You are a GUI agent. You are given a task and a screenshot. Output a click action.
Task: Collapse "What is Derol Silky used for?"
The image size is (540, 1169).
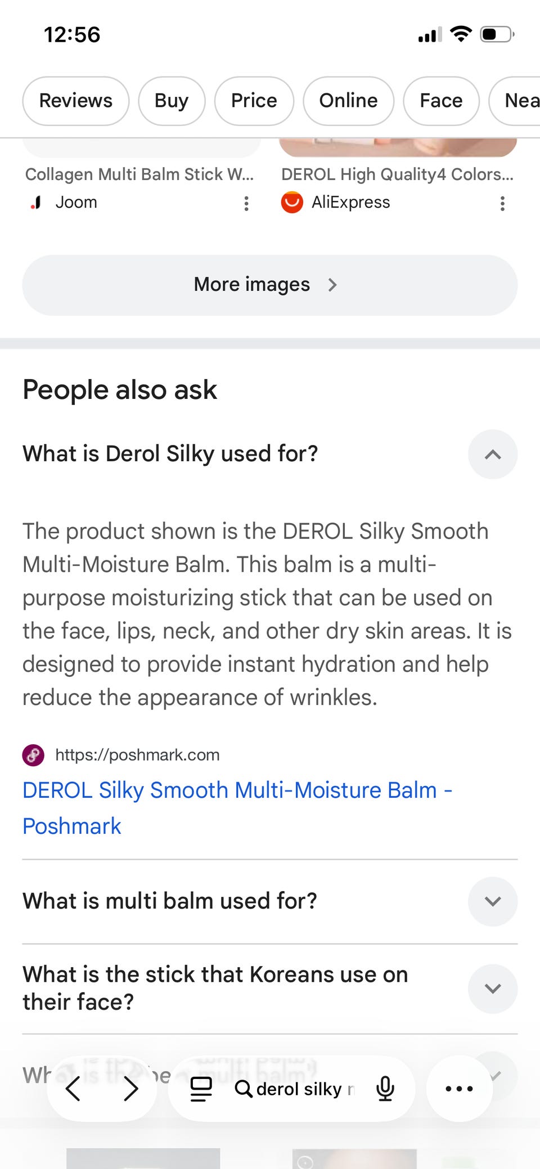tap(493, 455)
